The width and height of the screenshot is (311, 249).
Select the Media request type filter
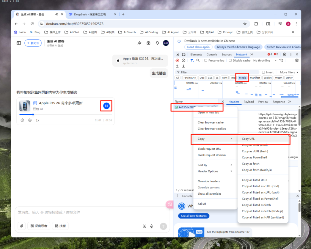[x=242, y=78]
